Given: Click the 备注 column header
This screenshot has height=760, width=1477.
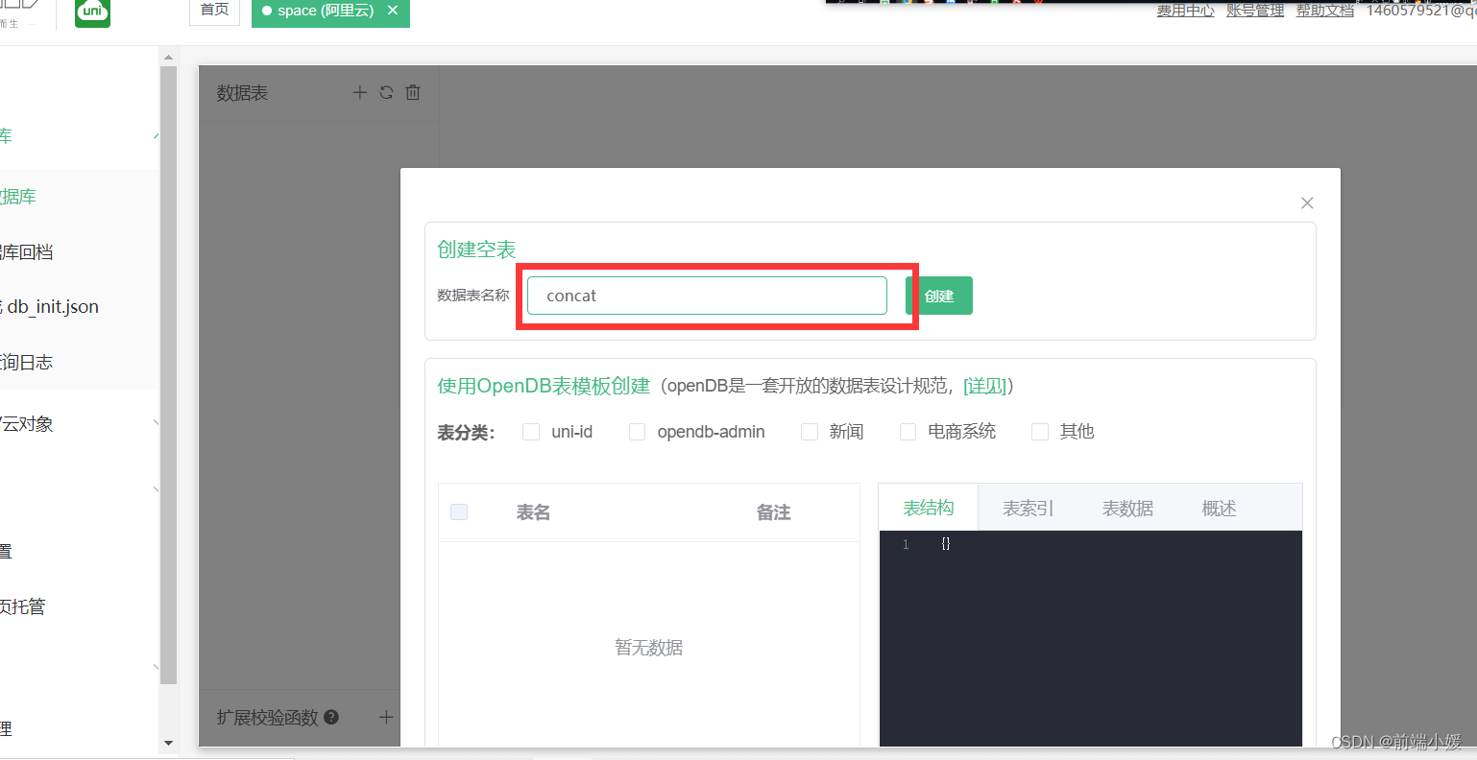Looking at the screenshot, I should click(773, 512).
